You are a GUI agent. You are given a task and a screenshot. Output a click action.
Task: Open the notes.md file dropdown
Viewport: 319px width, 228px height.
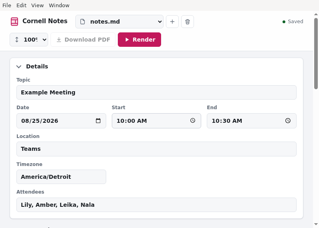119,22
